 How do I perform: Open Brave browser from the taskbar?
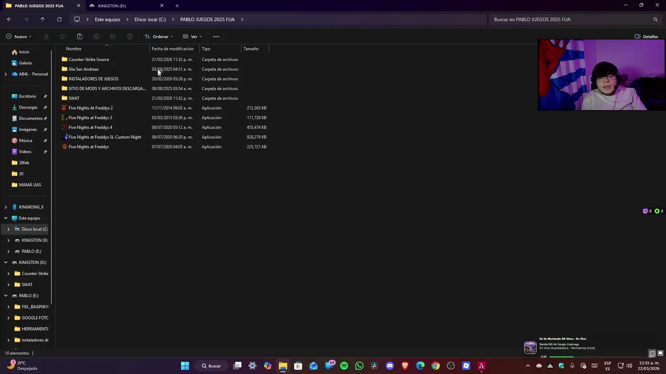tap(405, 366)
